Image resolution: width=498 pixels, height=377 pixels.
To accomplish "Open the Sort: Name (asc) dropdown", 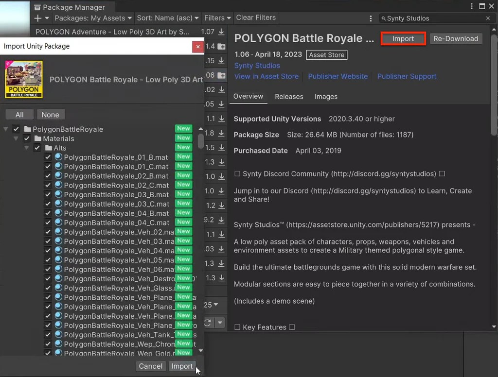I will [x=168, y=18].
